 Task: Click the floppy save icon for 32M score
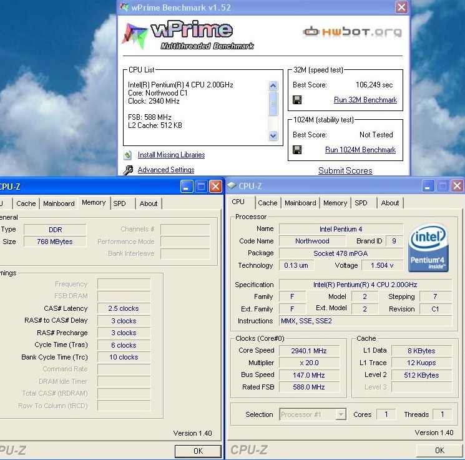297,100
